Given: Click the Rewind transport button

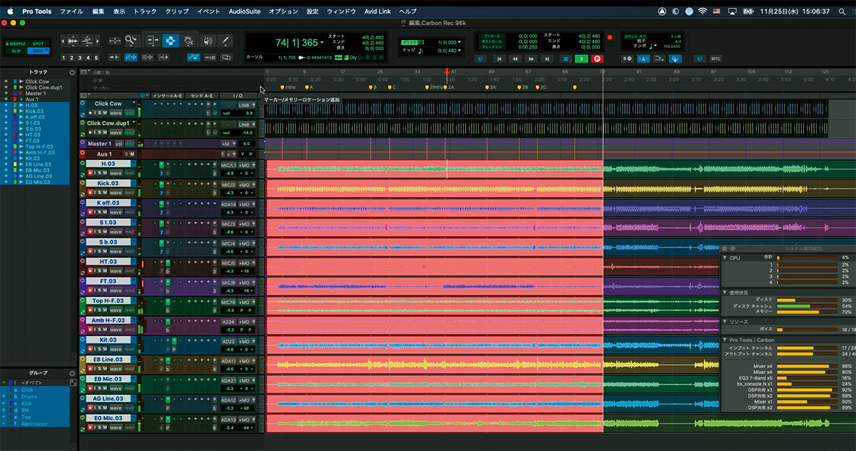Looking at the screenshot, I should [x=515, y=59].
